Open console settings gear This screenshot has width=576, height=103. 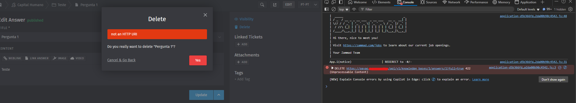point(570,9)
